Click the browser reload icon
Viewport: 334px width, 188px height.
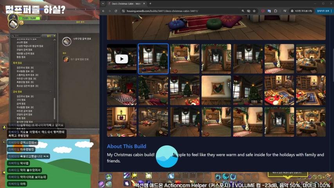pos(116,11)
